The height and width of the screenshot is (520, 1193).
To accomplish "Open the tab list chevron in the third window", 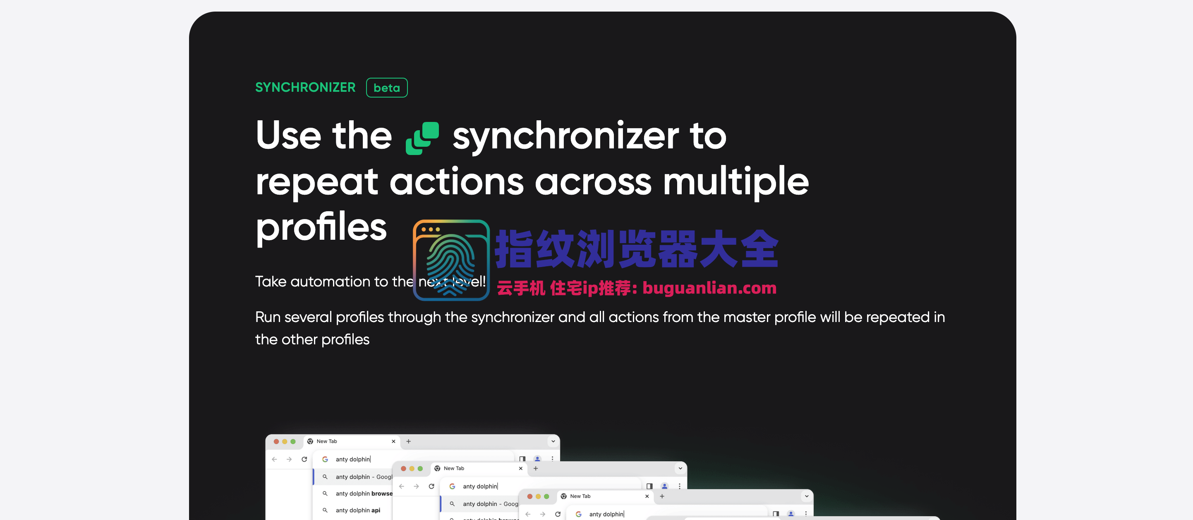I will (806, 496).
